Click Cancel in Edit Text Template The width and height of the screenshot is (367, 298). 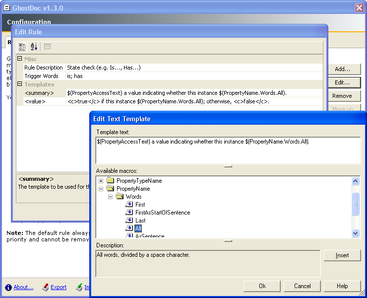[x=302, y=286]
